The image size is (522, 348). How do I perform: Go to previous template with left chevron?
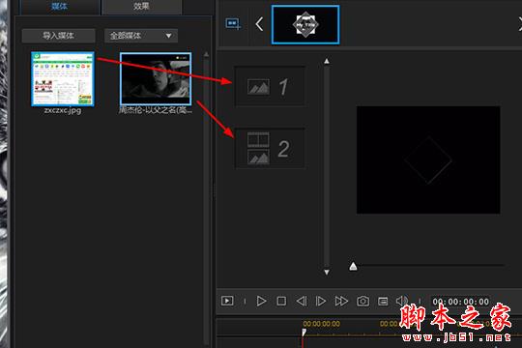point(259,24)
